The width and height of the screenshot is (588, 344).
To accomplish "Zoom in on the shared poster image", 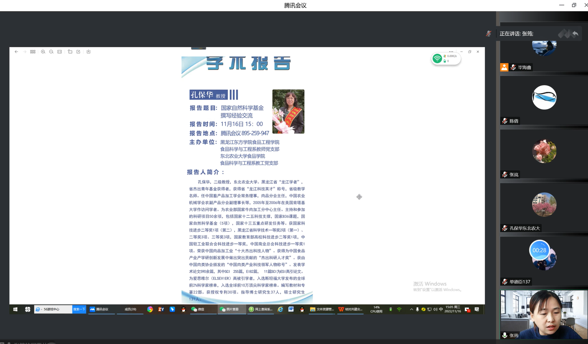I will tap(43, 52).
